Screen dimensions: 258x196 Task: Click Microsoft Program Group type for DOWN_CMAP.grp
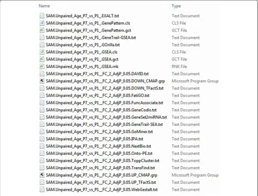[195, 81]
